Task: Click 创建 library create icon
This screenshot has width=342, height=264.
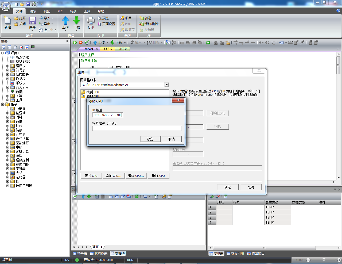Action: click(x=145, y=18)
